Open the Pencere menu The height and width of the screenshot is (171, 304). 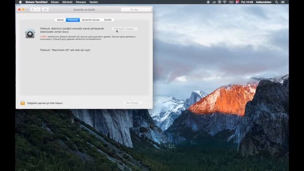pos(81,2)
